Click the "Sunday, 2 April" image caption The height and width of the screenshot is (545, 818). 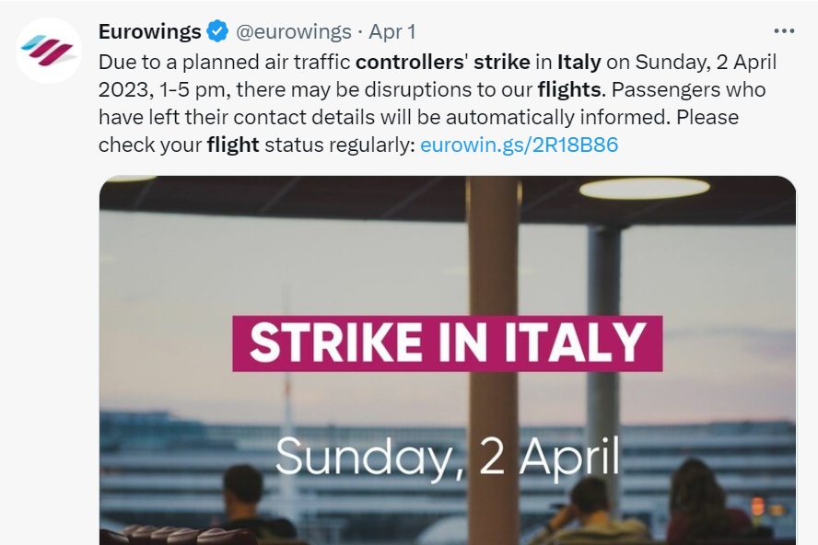coord(447,456)
